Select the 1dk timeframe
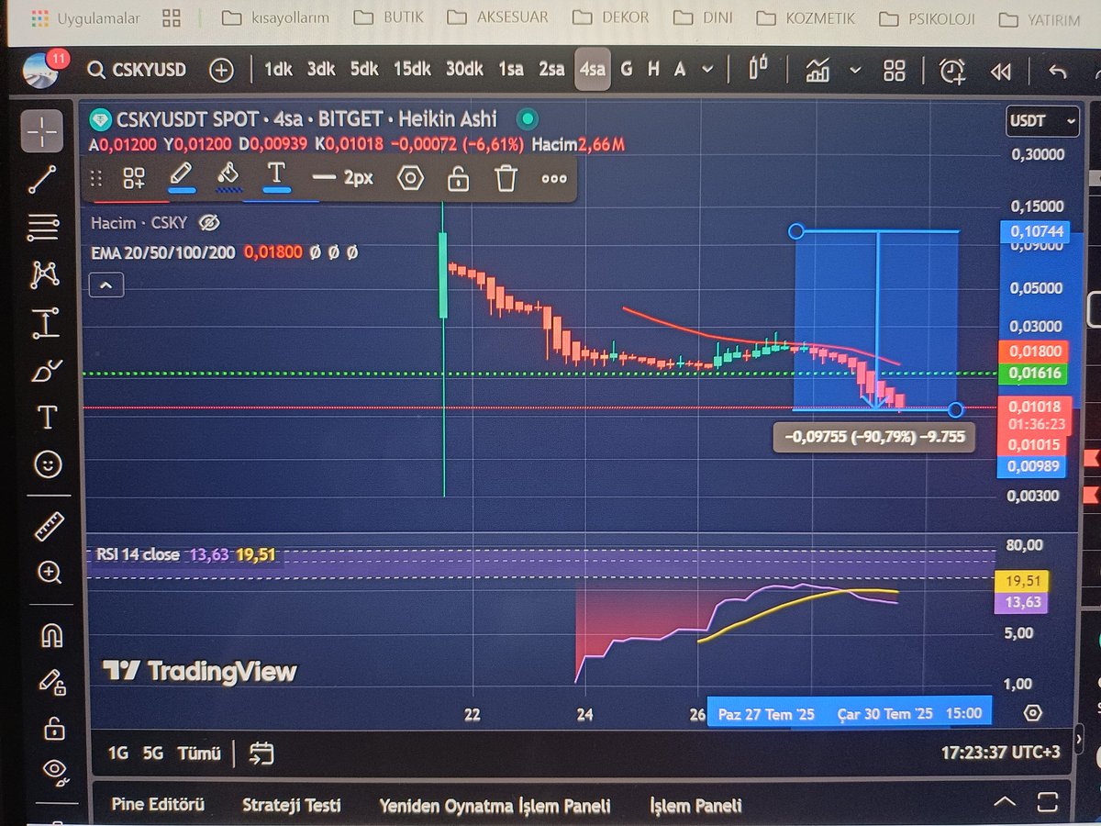This screenshot has height=826, width=1101. [278, 70]
